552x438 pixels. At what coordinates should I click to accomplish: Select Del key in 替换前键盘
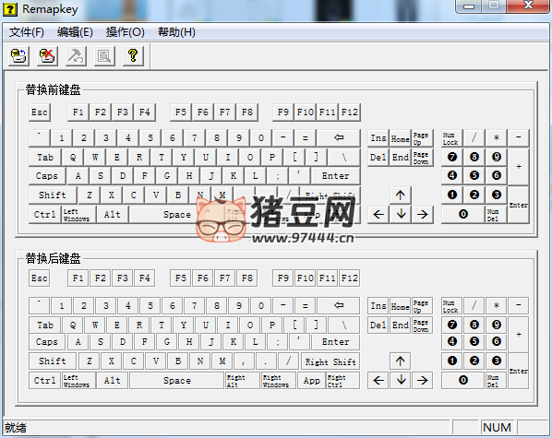point(378,158)
